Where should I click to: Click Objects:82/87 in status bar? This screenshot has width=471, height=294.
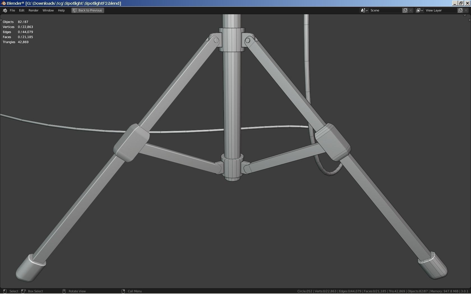418,291
